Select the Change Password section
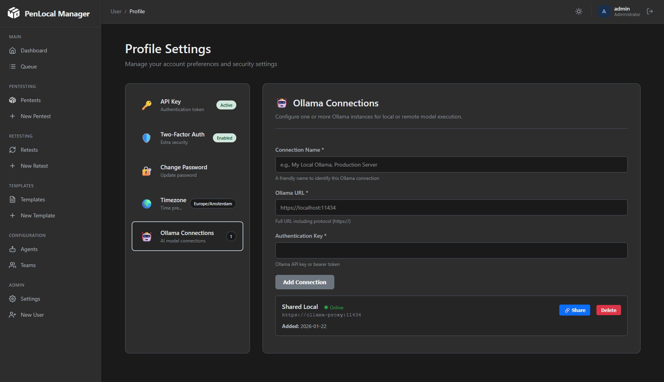 click(187, 171)
